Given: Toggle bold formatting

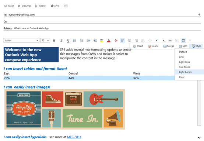Looking at the screenshot, I should 54,41.
